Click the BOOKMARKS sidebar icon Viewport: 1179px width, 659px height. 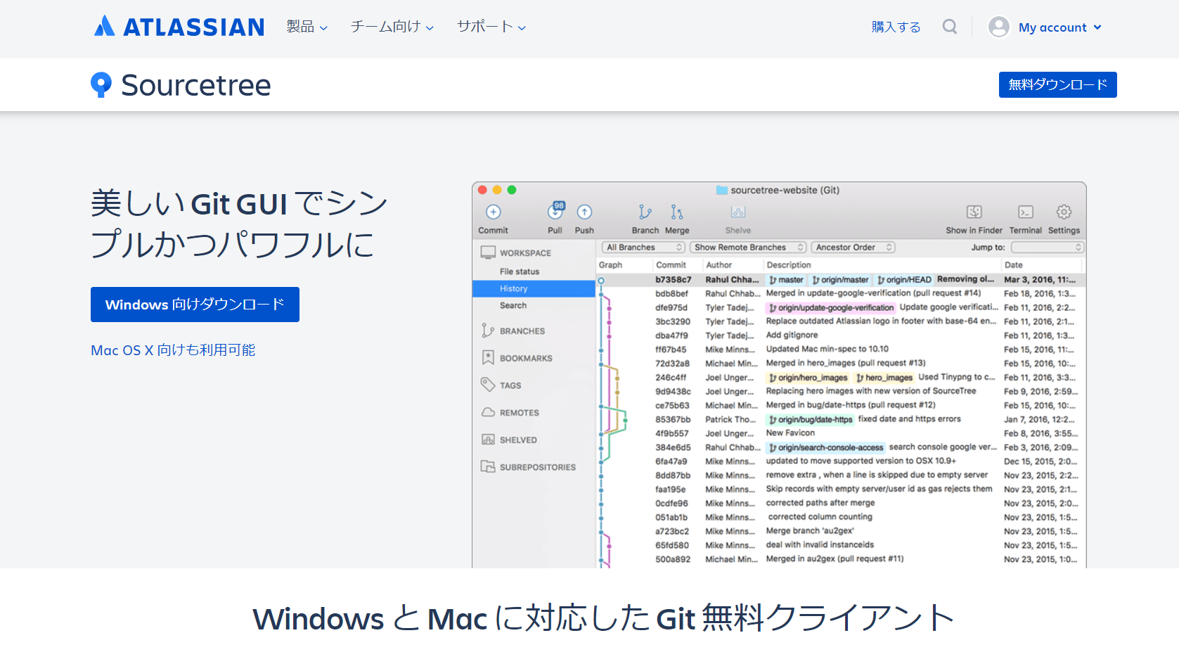click(488, 358)
